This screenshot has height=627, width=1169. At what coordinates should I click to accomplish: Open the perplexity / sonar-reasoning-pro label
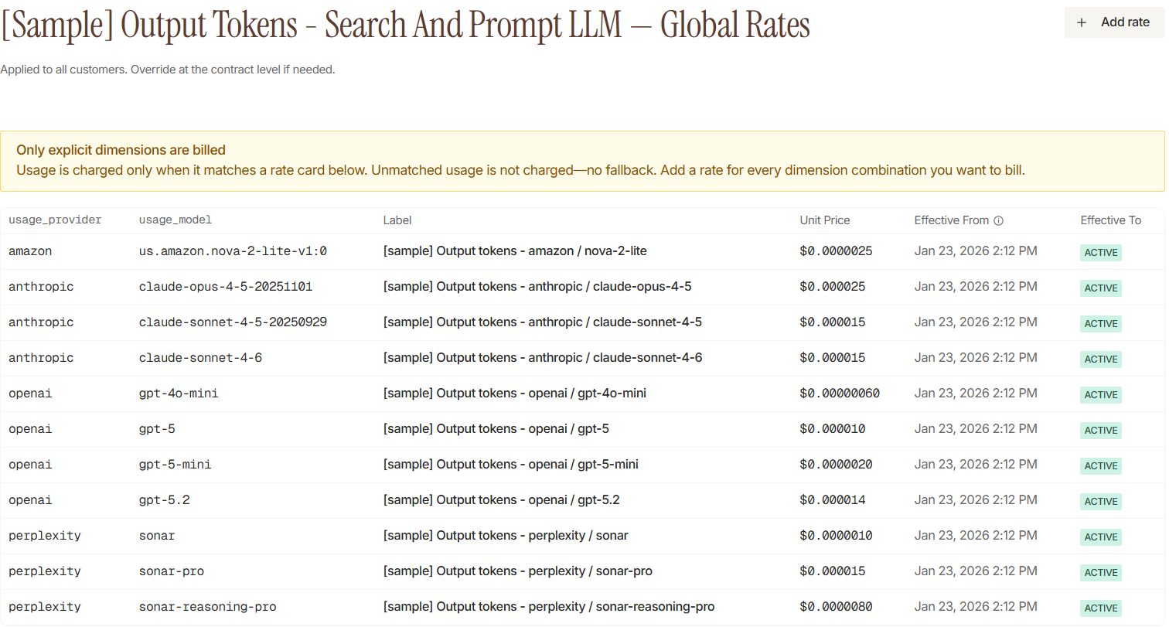point(549,607)
